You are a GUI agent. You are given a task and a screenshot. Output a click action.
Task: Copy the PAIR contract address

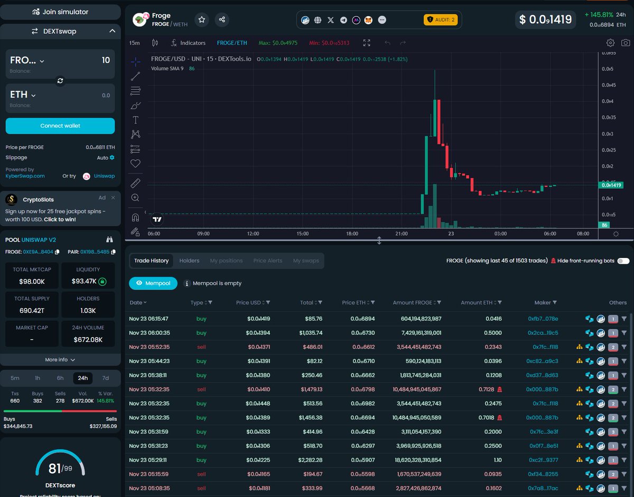coord(114,252)
